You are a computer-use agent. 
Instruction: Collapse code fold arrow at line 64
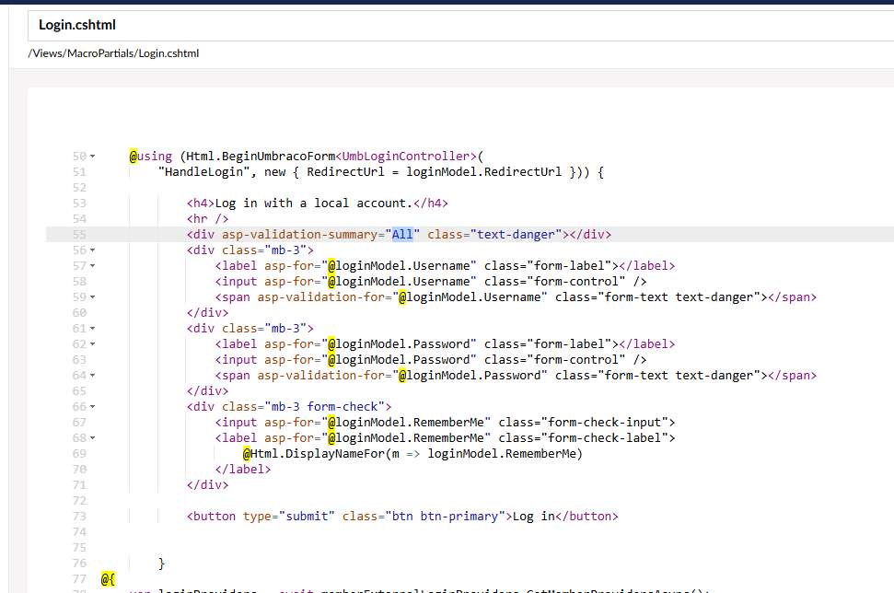pos(92,376)
